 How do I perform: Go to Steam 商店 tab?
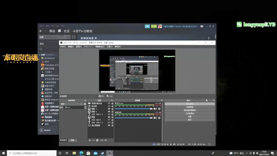tap(52, 31)
